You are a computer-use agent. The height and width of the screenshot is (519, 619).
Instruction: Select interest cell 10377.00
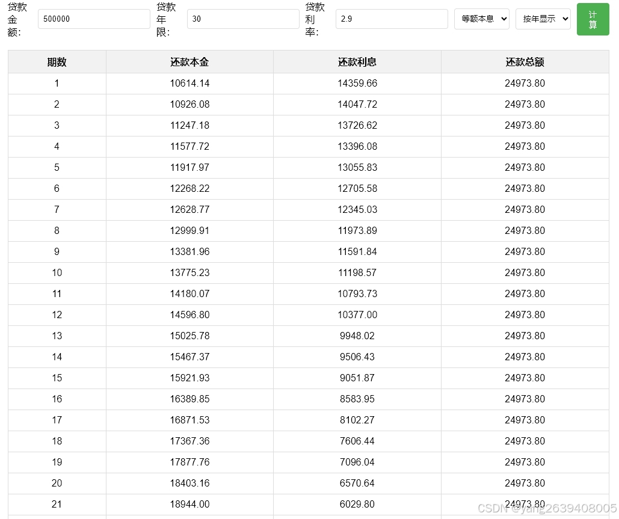pos(357,315)
